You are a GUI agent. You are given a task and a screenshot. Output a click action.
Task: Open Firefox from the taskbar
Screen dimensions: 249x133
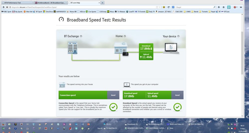(x=3, y=124)
